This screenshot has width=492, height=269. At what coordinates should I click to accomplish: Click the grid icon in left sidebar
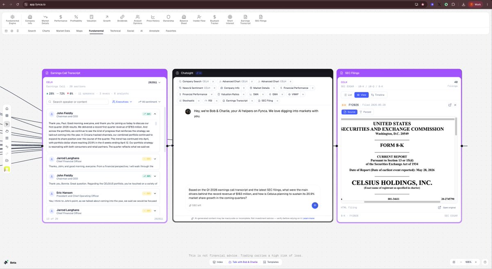click(x=7, y=138)
